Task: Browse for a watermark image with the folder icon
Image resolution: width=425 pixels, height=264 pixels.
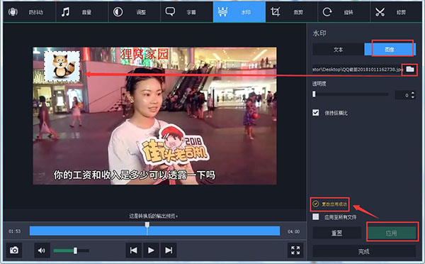Action: [410, 70]
